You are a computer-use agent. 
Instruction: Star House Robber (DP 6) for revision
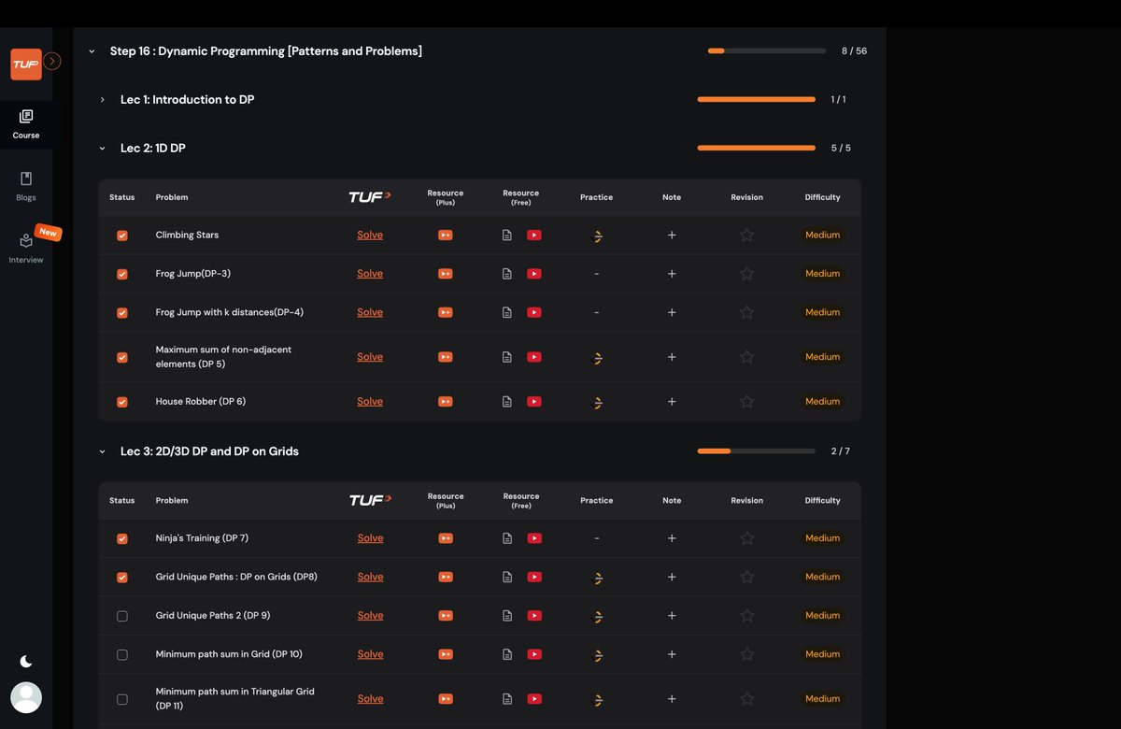tap(747, 402)
